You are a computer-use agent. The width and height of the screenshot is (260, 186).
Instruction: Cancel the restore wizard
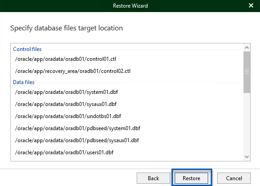(234, 178)
